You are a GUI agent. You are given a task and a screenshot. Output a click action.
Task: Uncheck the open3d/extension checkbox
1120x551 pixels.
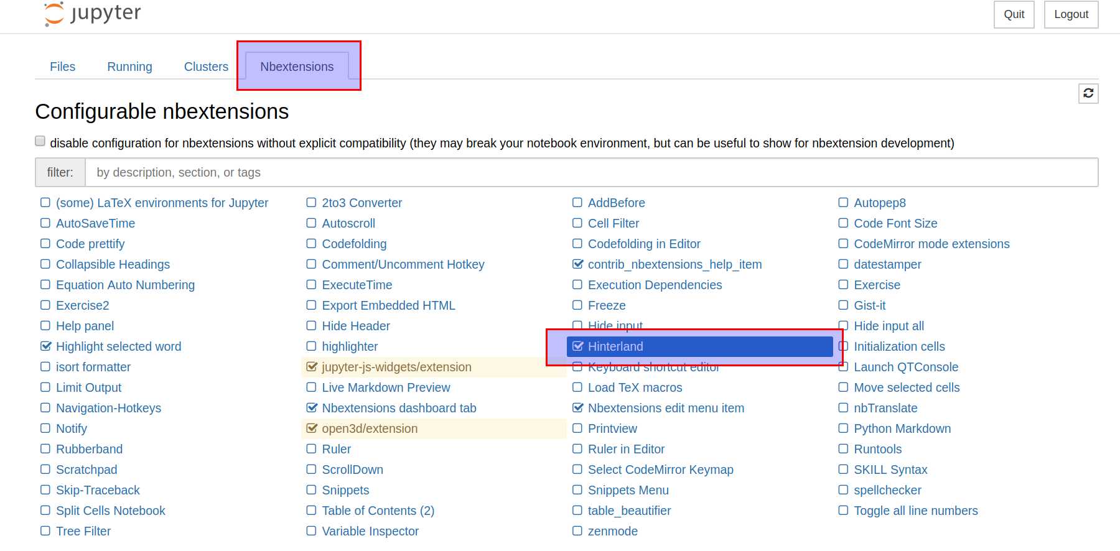click(312, 428)
